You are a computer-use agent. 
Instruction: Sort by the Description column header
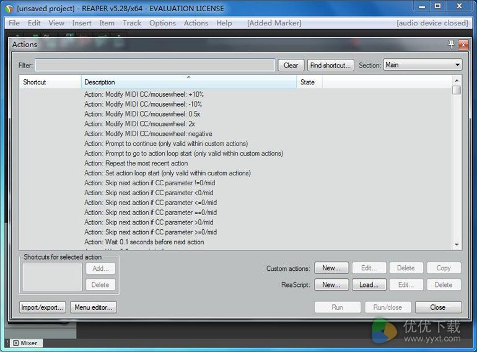click(189, 82)
